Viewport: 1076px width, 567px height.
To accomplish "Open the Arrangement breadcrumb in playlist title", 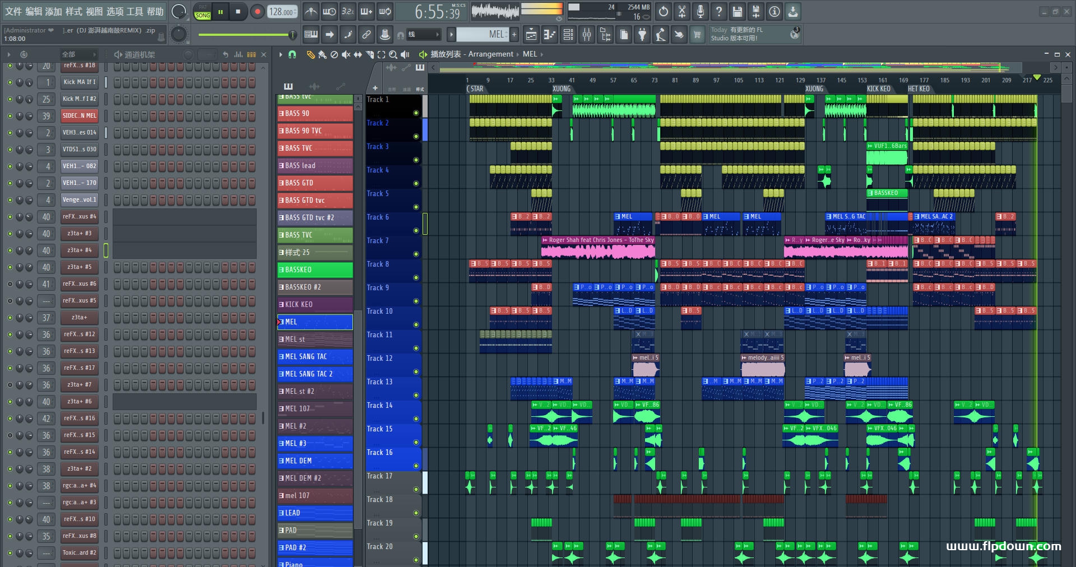I will tap(490, 54).
